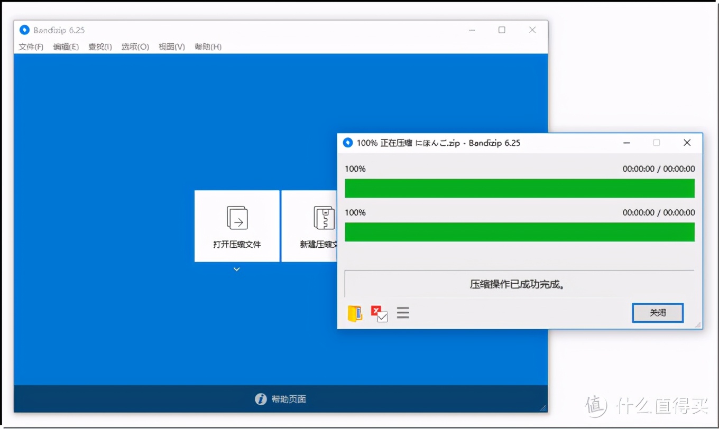Viewport: 719px width, 429px height.
Task: Click the resize grip at bottom-right corner
Action: pos(543,407)
